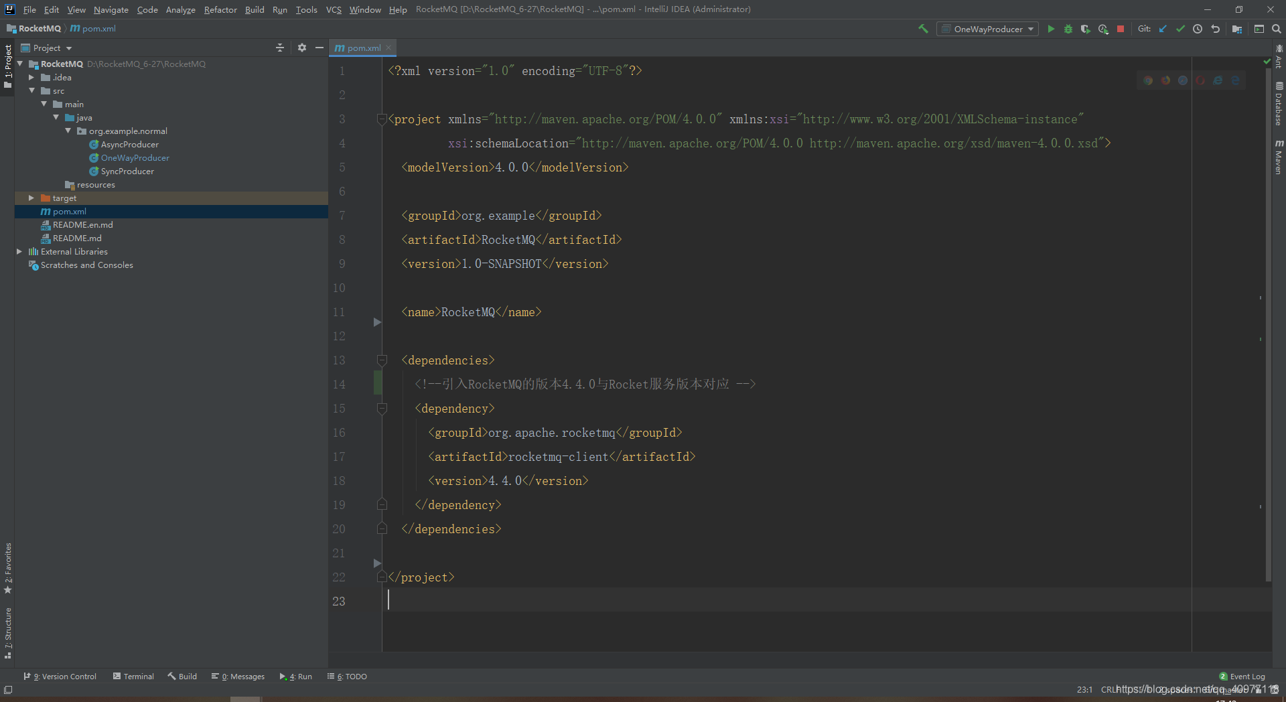The height and width of the screenshot is (702, 1286).
Task: Open the Project view selector dropdown
Action: pos(46,48)
